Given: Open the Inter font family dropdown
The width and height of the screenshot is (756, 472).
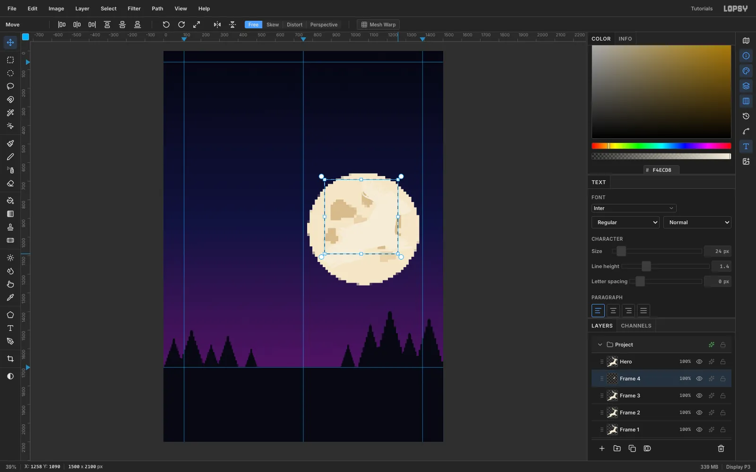Looking at the screenshot, I should click(x=634, y=208).
